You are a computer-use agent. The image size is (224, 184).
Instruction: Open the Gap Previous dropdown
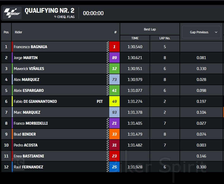(201, 32)
